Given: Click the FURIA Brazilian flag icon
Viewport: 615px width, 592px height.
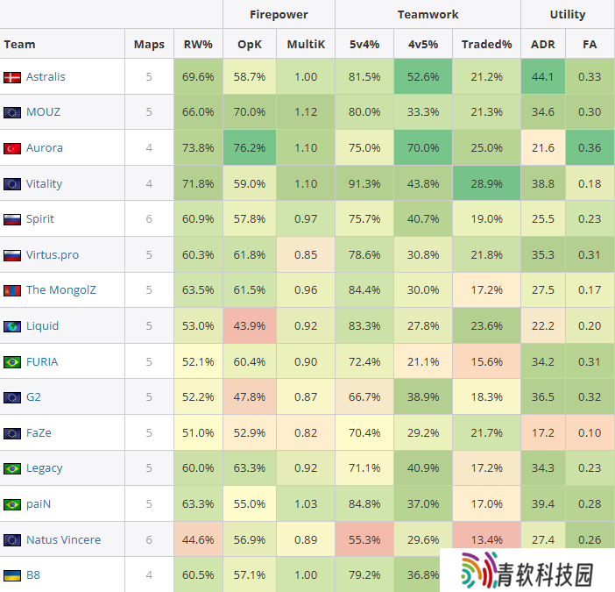Looking at the screenshot, I should pos(12,361).
